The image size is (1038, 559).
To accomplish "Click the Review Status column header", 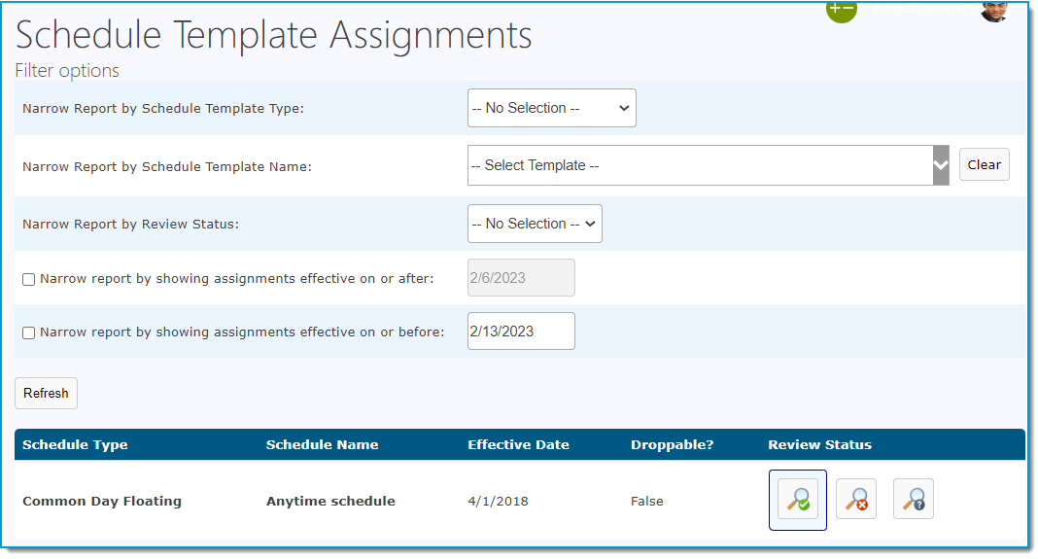I will [x=819, y=445].
